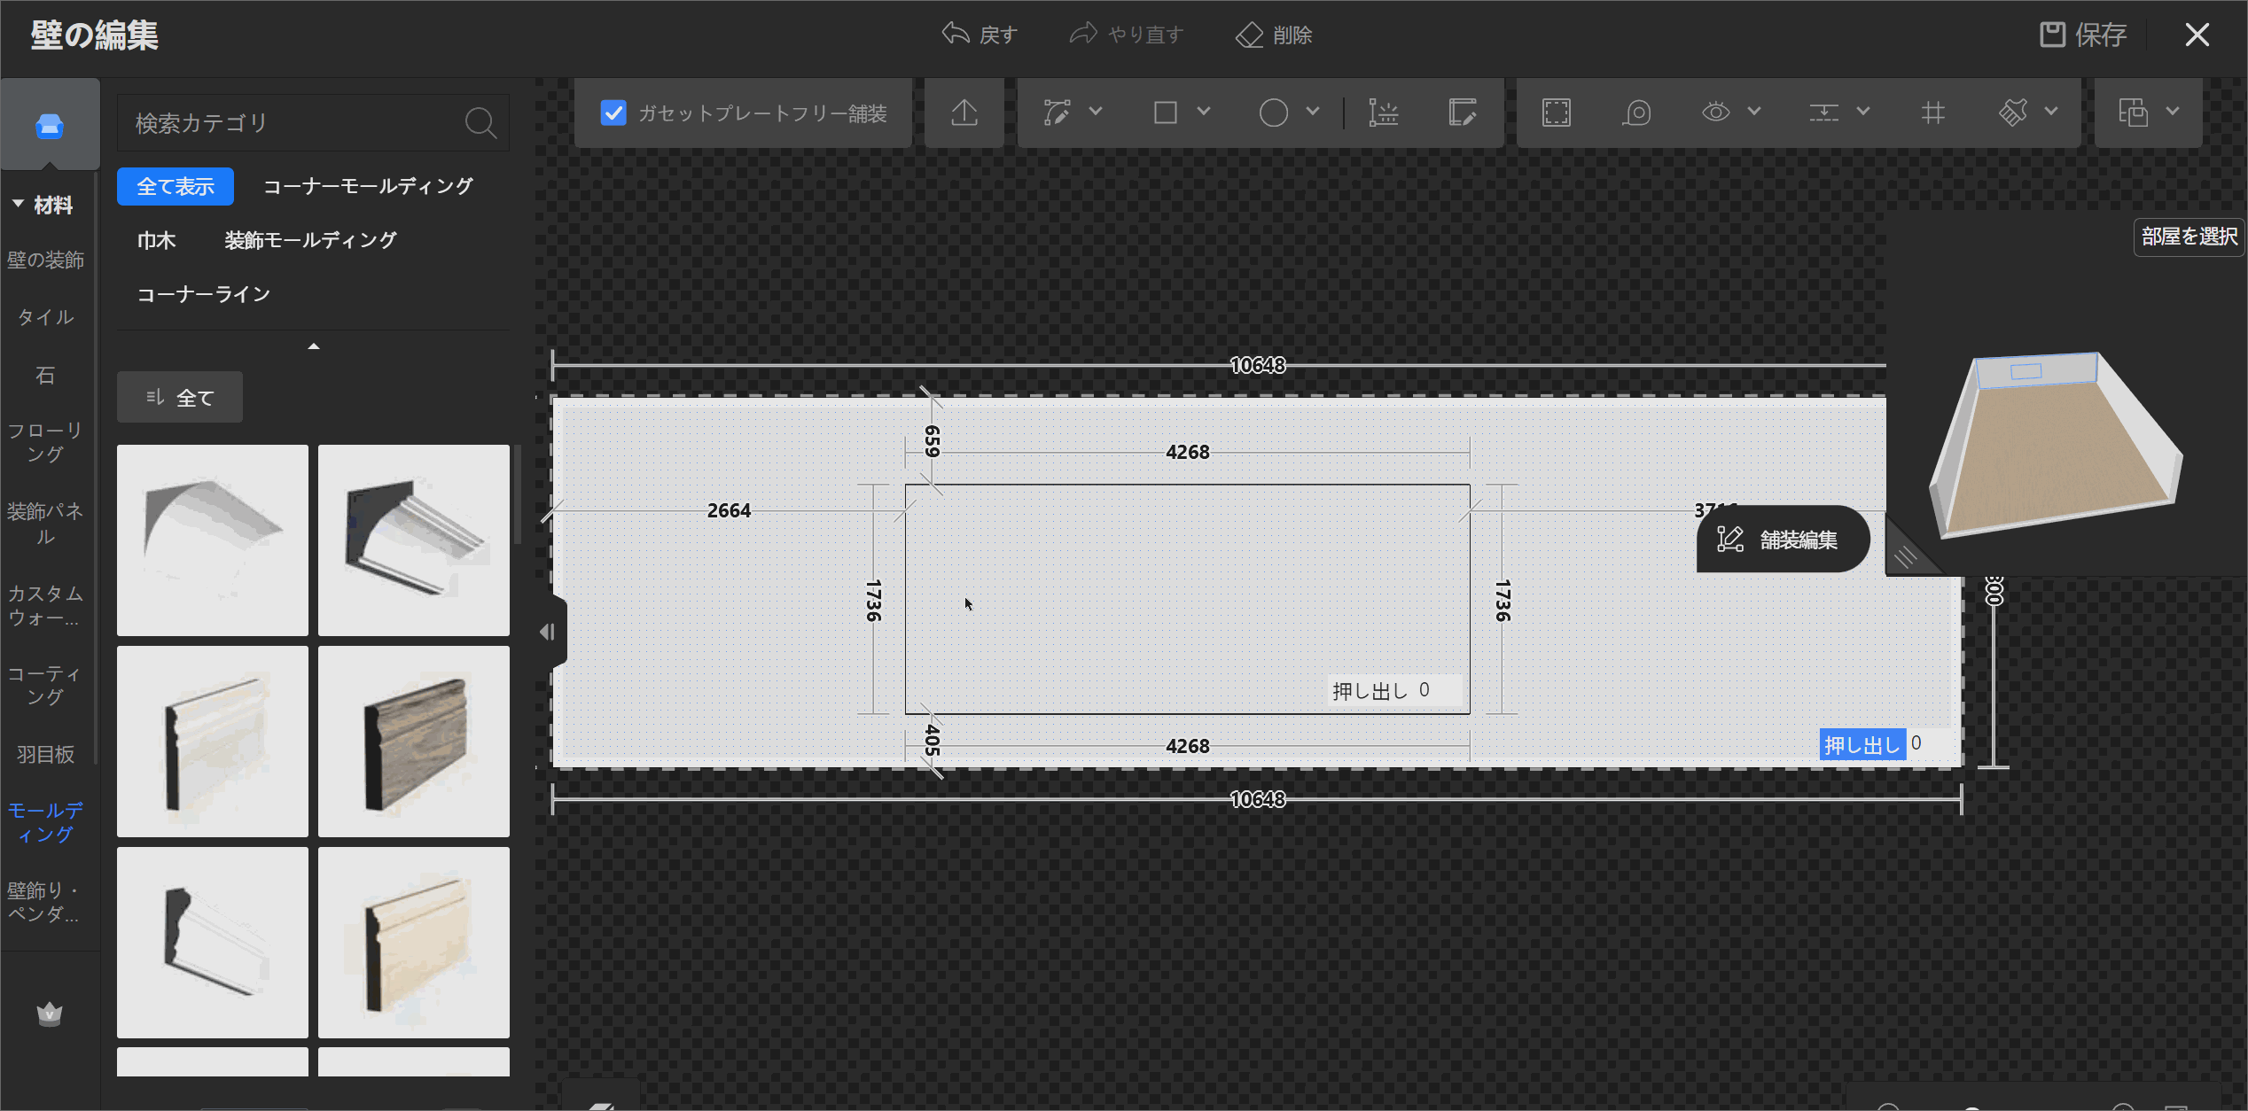This screenshot has height=1111, width=2248.
Task: Select the polyline draw tool
Action: (x=1058, y=113)
